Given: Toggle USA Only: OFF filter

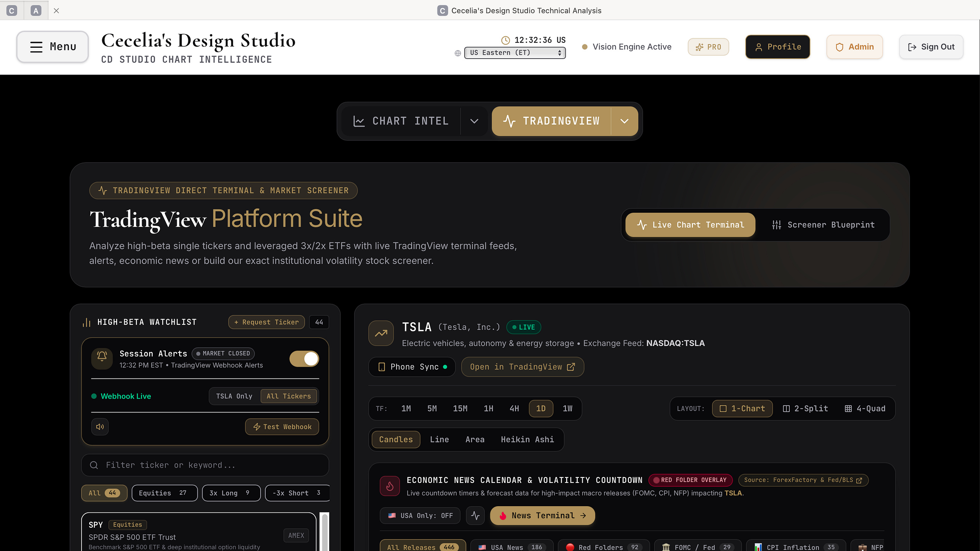Looking at the screenshot, I should 420,515.
